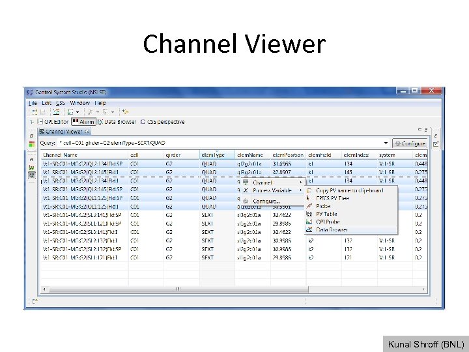Image resolution: width=469 pixels, height=352 pixels.
Task: Click the horizontal scrollbar thumb
Action: click(x=178, y=289)
